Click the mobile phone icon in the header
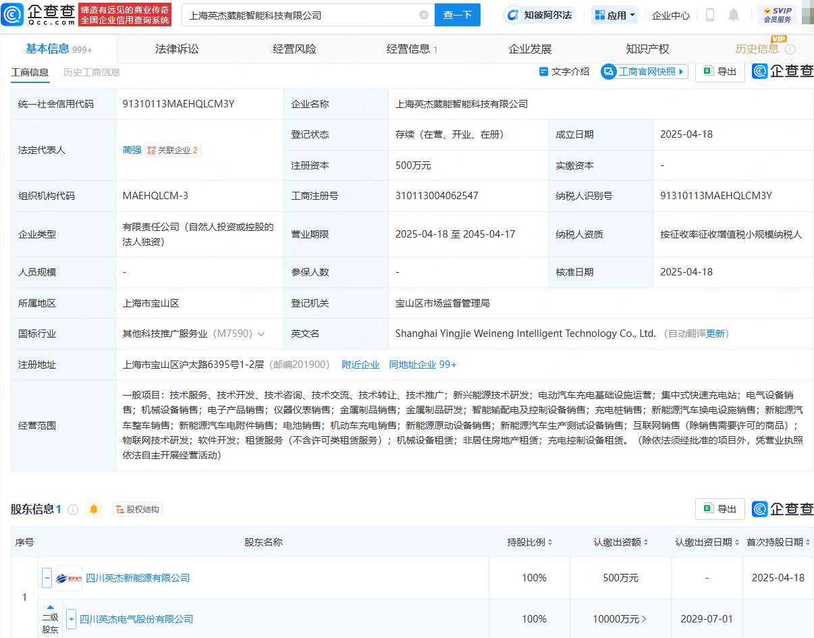The height and width of the screenshot is (638, 814). point(709,15)
